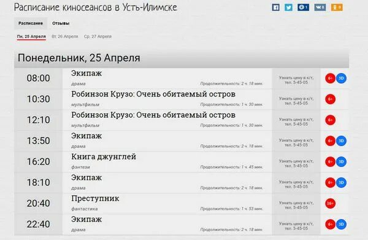368x240 pixels.
Task: Open the Экипаж title at 13:50
Action: point(86,136)
